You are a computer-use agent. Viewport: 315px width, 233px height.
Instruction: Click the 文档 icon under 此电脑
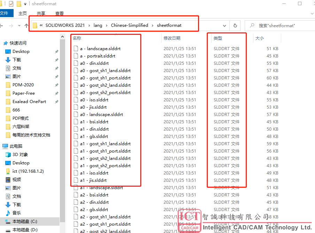[8, 196]
